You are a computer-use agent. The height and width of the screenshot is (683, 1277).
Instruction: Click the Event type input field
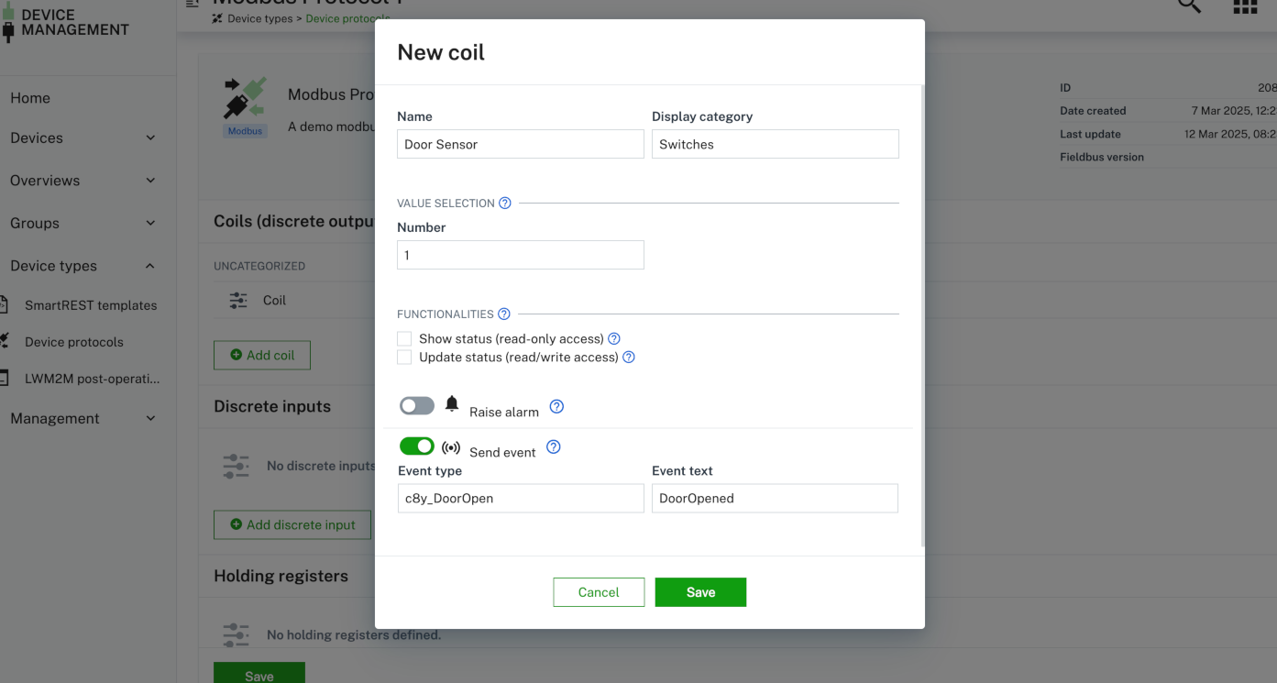point(521,499)
